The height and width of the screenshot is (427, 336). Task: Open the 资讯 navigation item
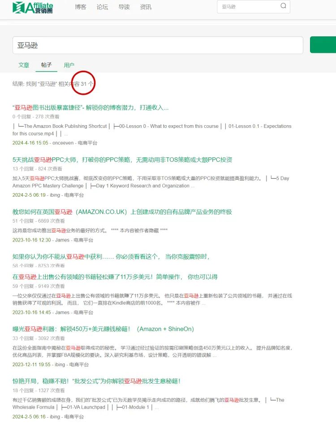point(146,7)
